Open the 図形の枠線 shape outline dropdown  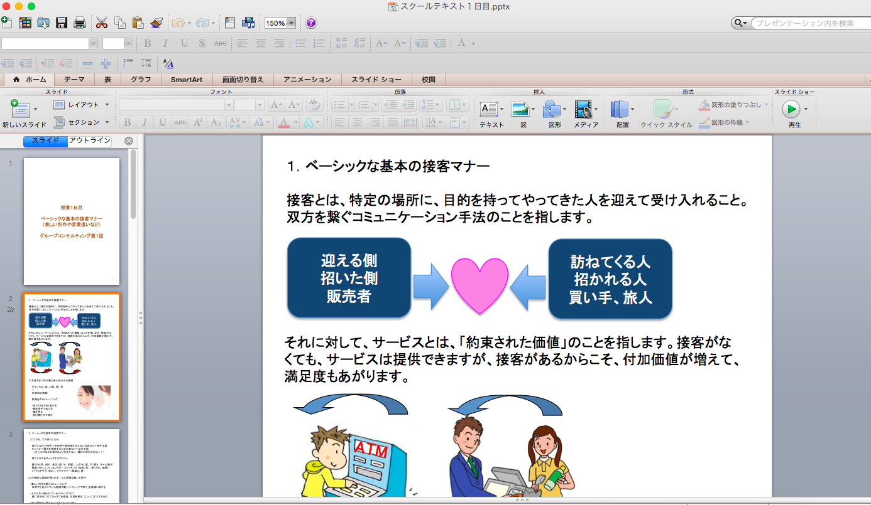747,122
